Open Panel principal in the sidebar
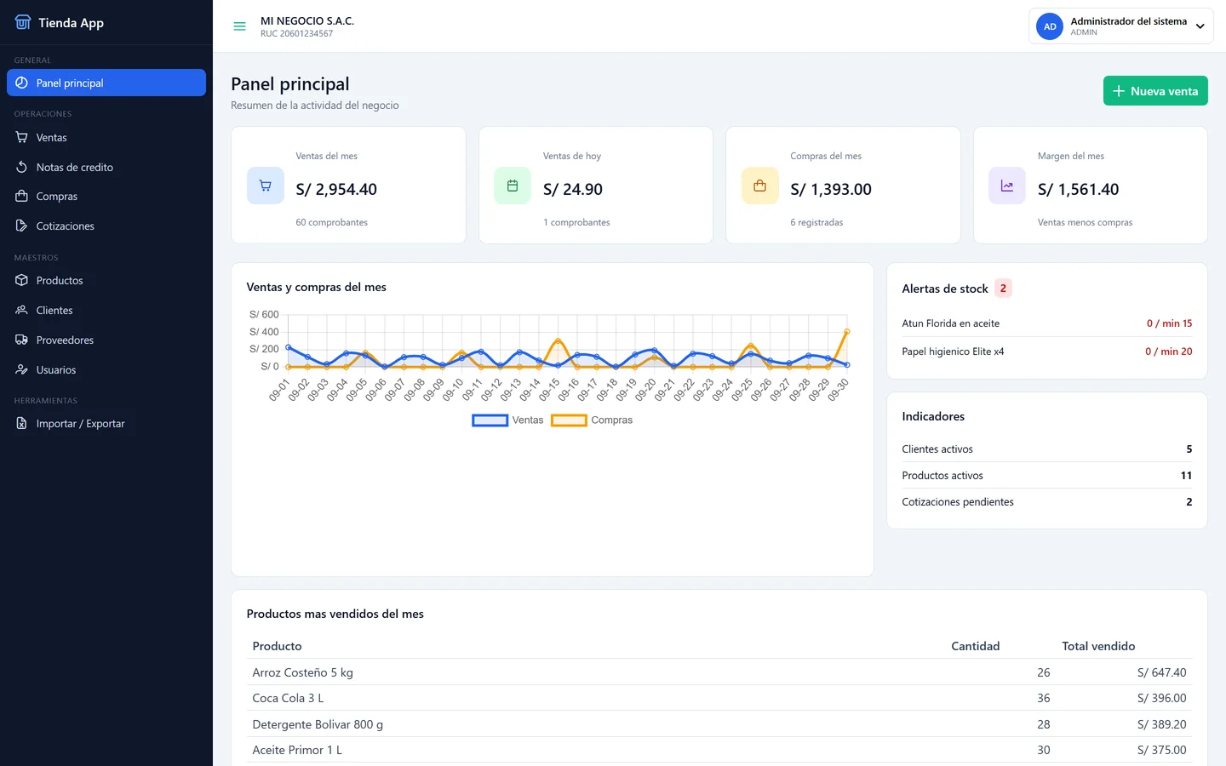The image size is (1226, 766). 106,83
